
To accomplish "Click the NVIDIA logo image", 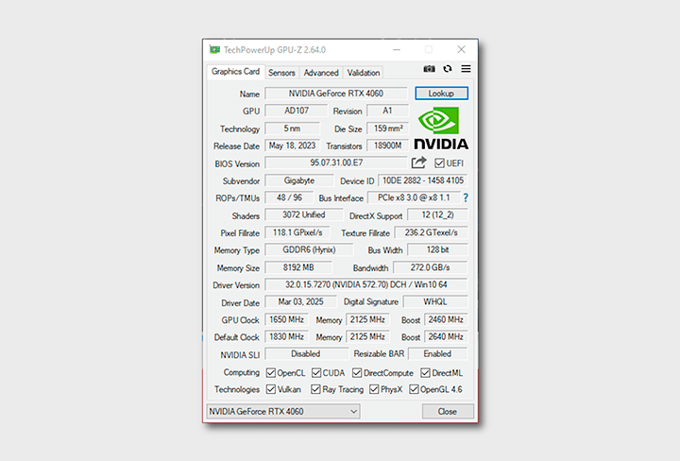I will [x=441, y=128].
